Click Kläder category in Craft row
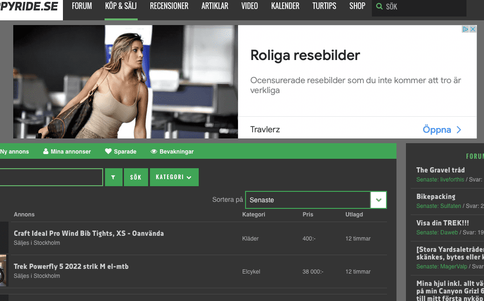The height and width of the screenshot is (301, 484). pos(250,239)
